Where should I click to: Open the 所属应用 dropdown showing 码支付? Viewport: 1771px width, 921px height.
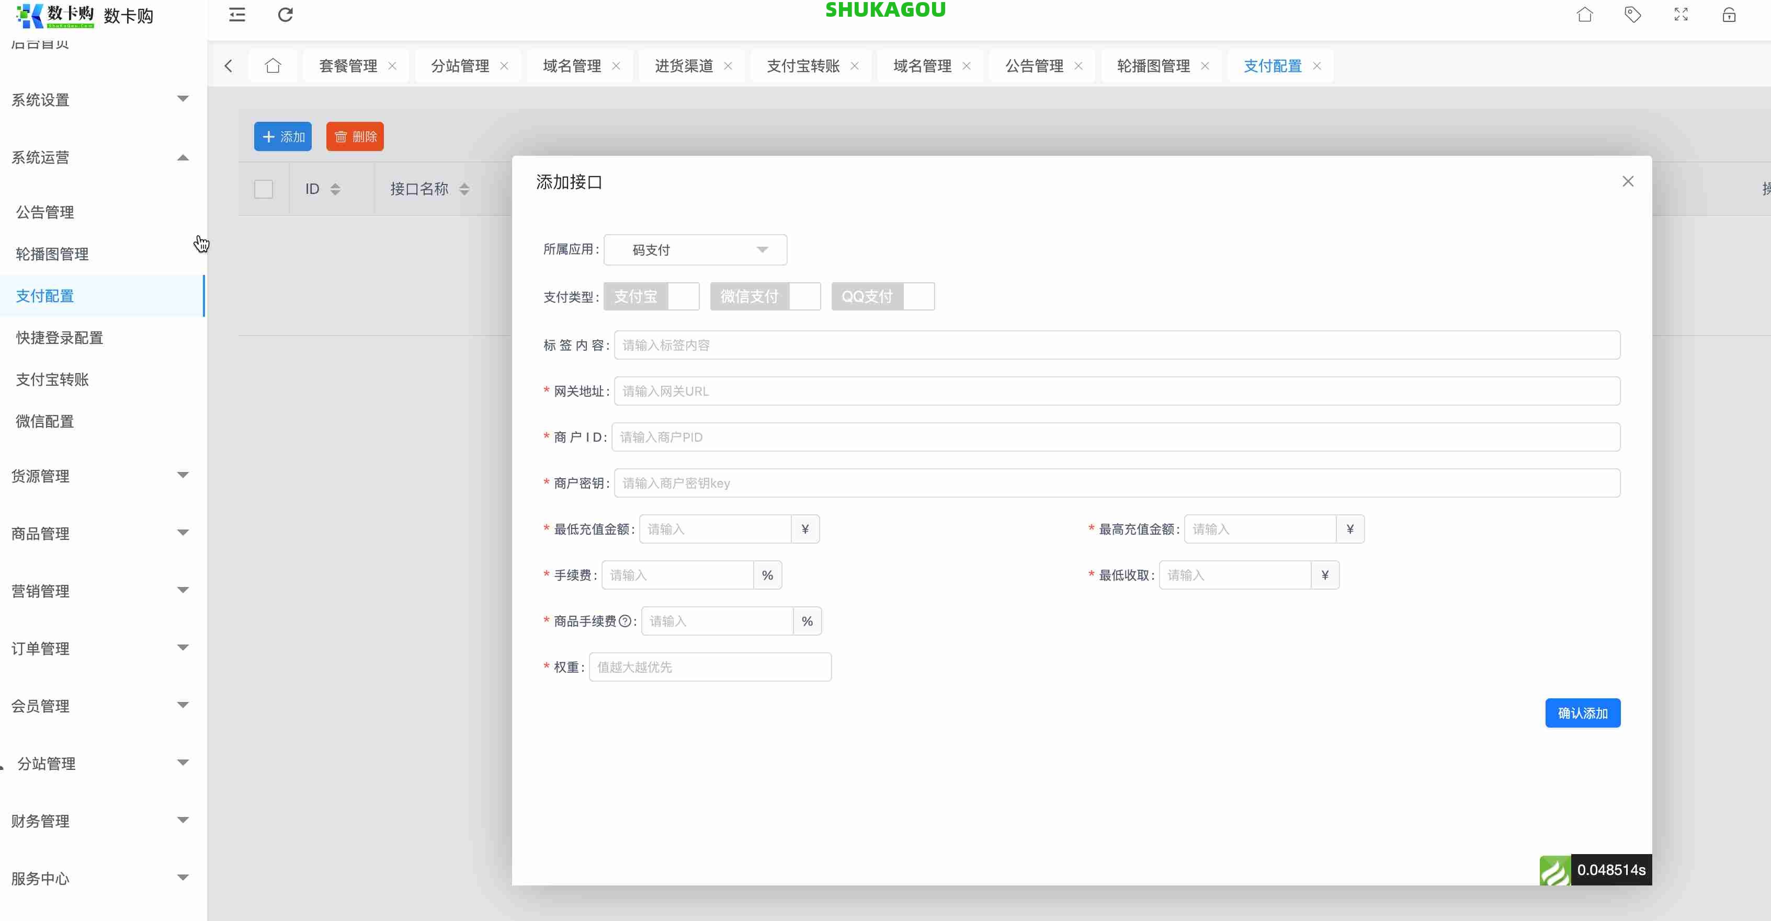pyautogui.click(x=695, y=249)
